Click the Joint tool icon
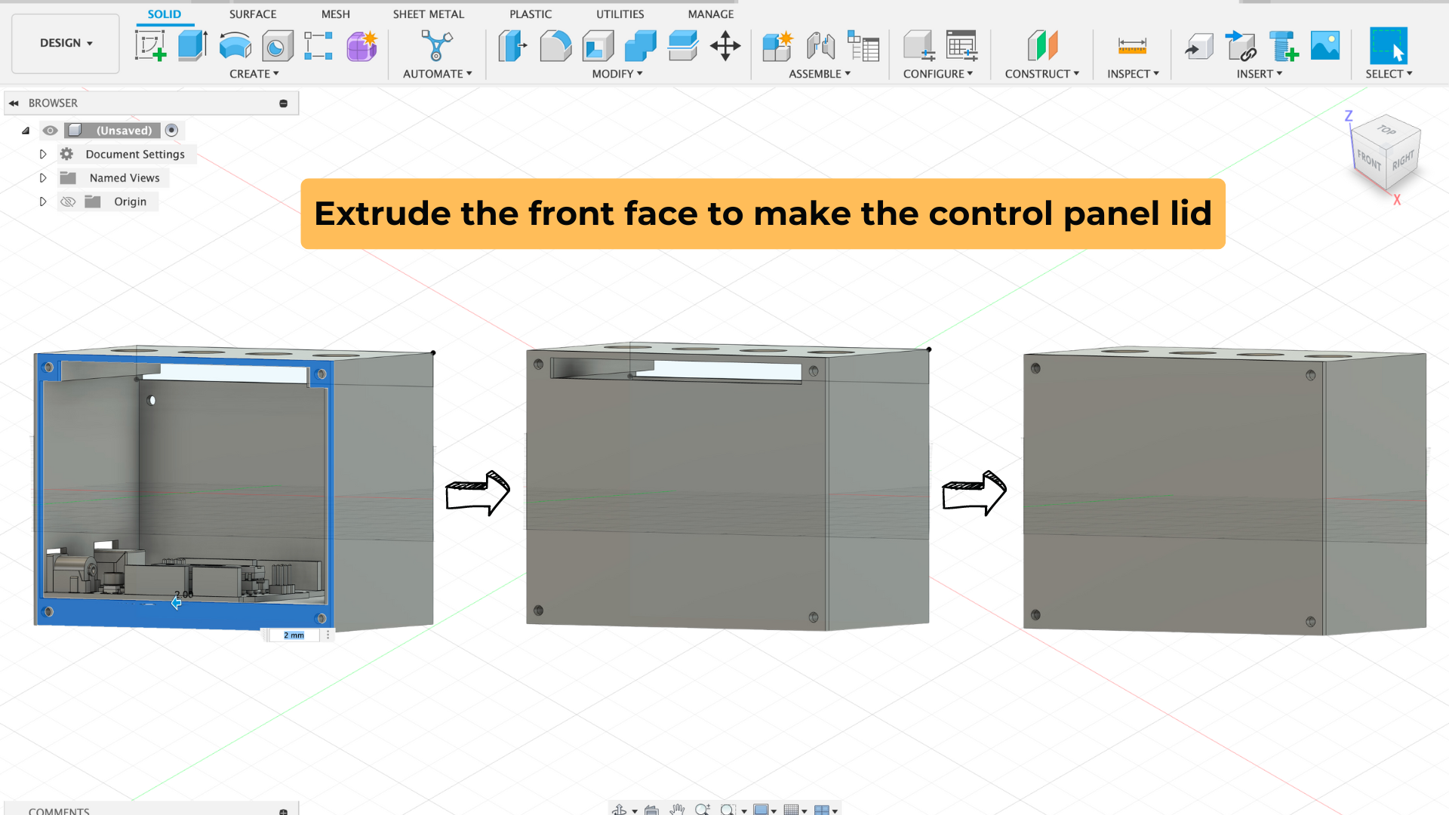Viewport: 1449px width, 815px height. click(x=820, y=45)
